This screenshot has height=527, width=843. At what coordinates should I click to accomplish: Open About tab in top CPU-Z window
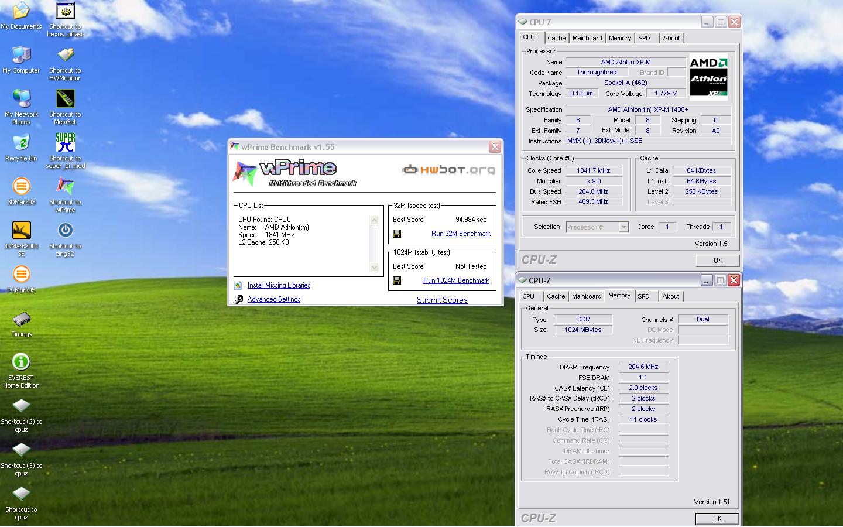click(x=671, y=38)
